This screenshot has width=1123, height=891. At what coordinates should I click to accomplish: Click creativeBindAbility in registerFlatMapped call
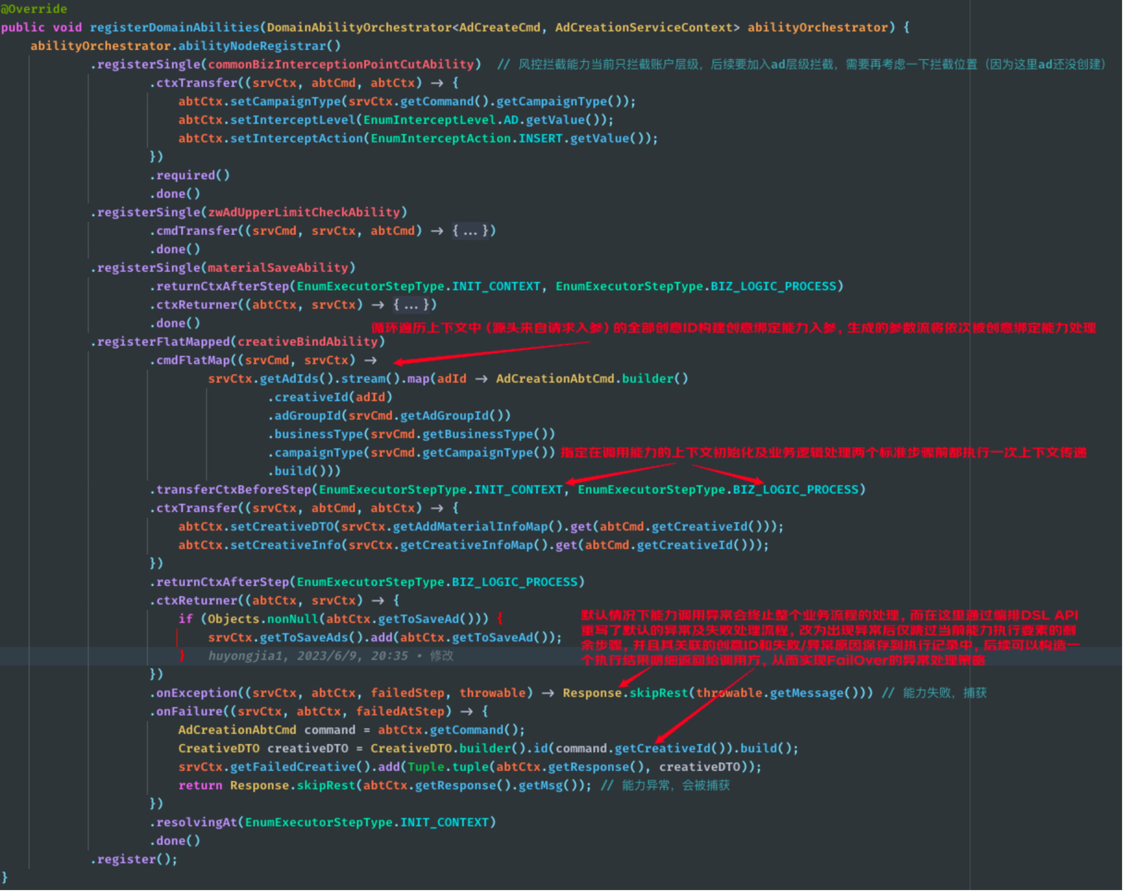point(308,342)
